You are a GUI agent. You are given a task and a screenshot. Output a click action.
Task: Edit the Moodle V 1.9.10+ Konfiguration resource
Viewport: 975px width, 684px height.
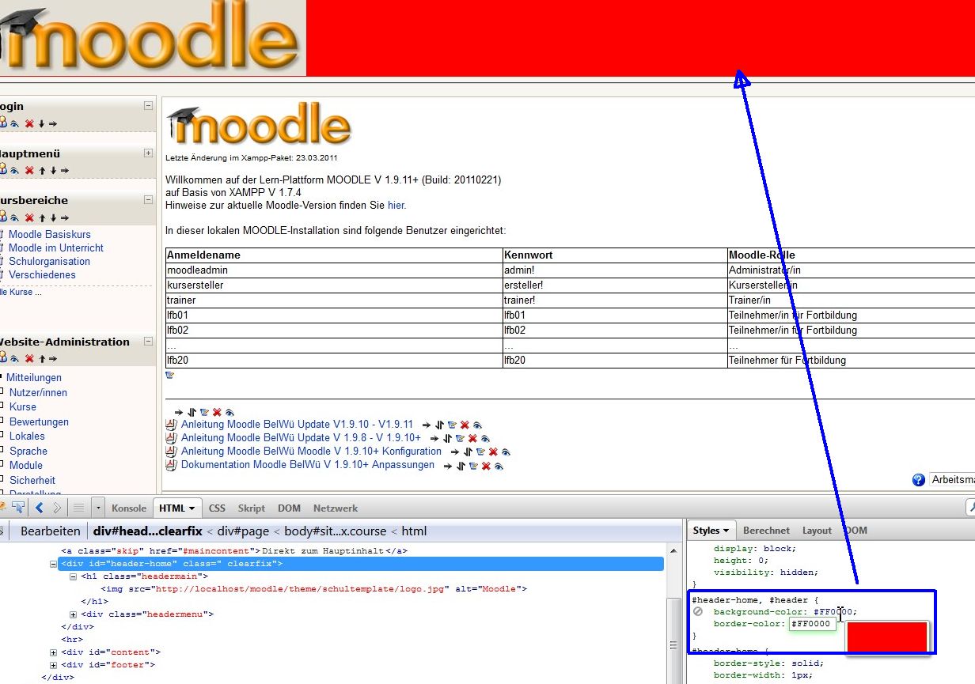(x=480, y=452)
